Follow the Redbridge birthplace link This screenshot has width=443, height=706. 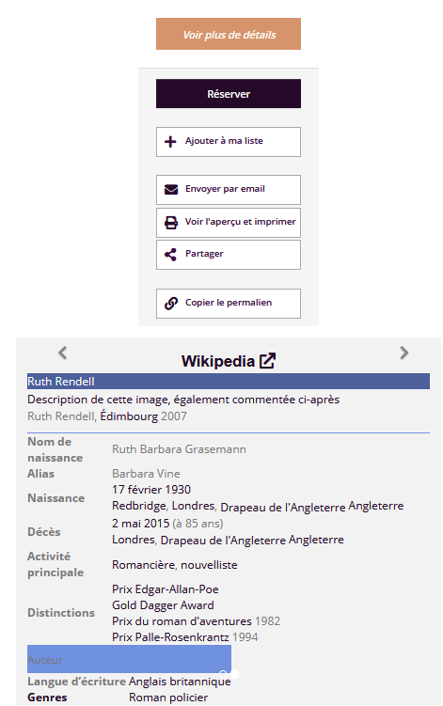tap(139, 506)
